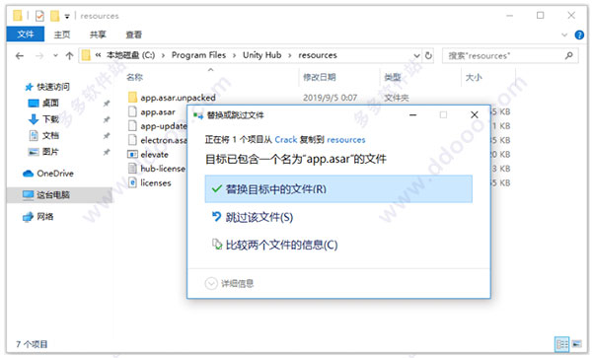Click the pin icon beside 桌面
This screenshot has width=592, height=358.
click(107, 104)
